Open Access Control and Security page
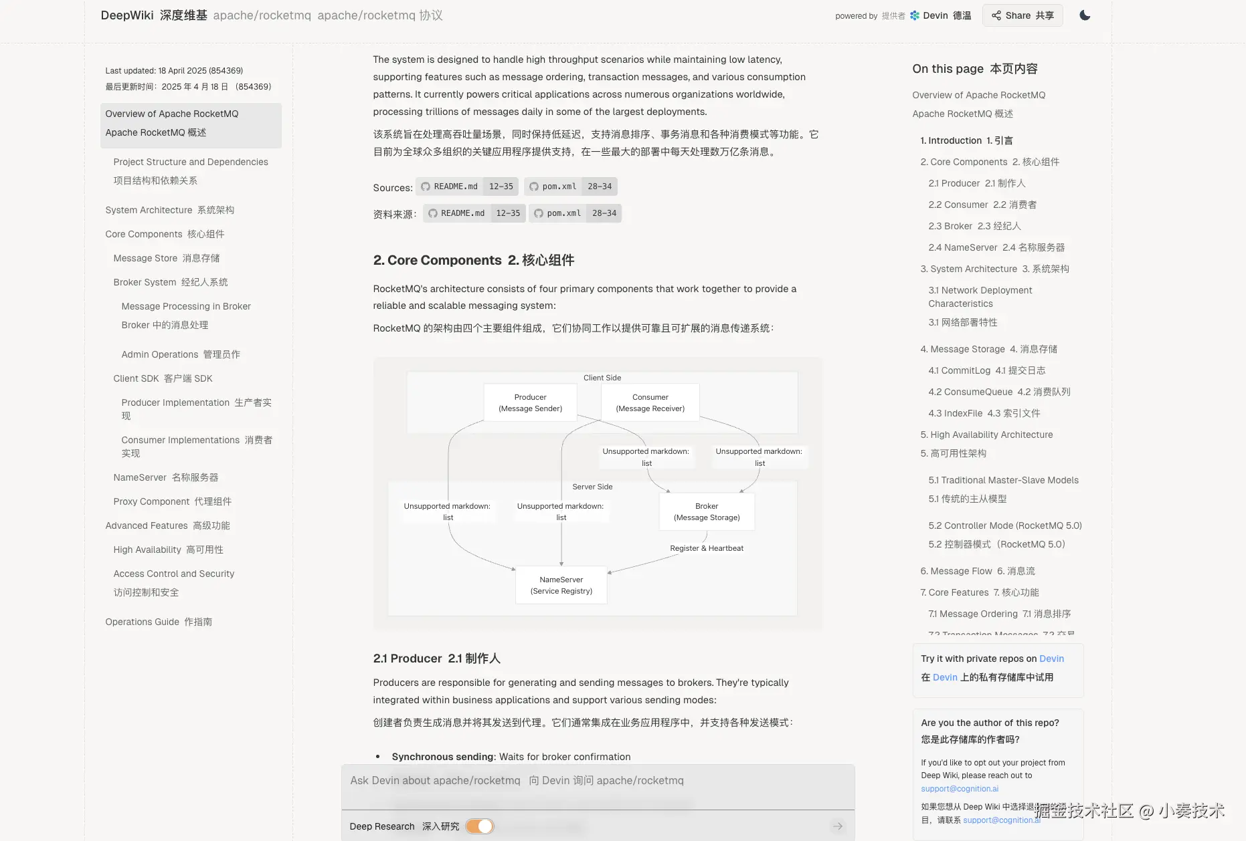 [174, 583]
